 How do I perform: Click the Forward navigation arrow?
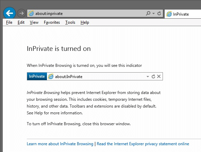(x=21, y=13)
